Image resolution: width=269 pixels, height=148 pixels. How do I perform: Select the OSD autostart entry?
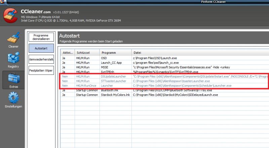pyautogui.click(x=104, y=58)
